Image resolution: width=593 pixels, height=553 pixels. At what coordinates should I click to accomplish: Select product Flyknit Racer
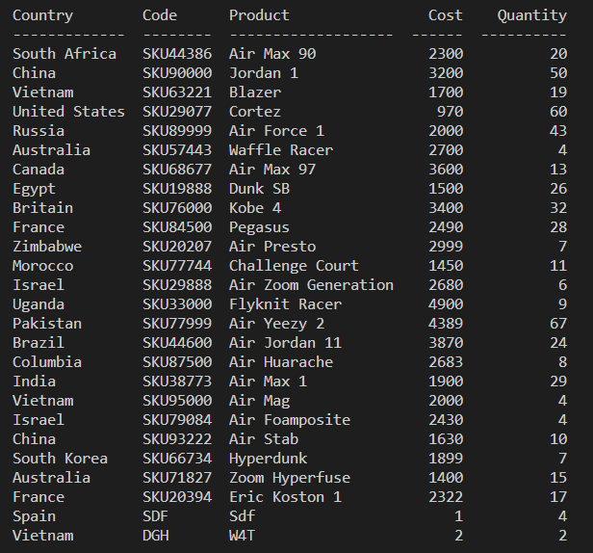point(285,304)
